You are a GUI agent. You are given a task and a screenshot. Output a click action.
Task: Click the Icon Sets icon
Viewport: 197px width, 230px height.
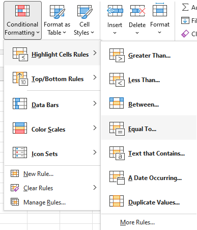click(20, 152)
